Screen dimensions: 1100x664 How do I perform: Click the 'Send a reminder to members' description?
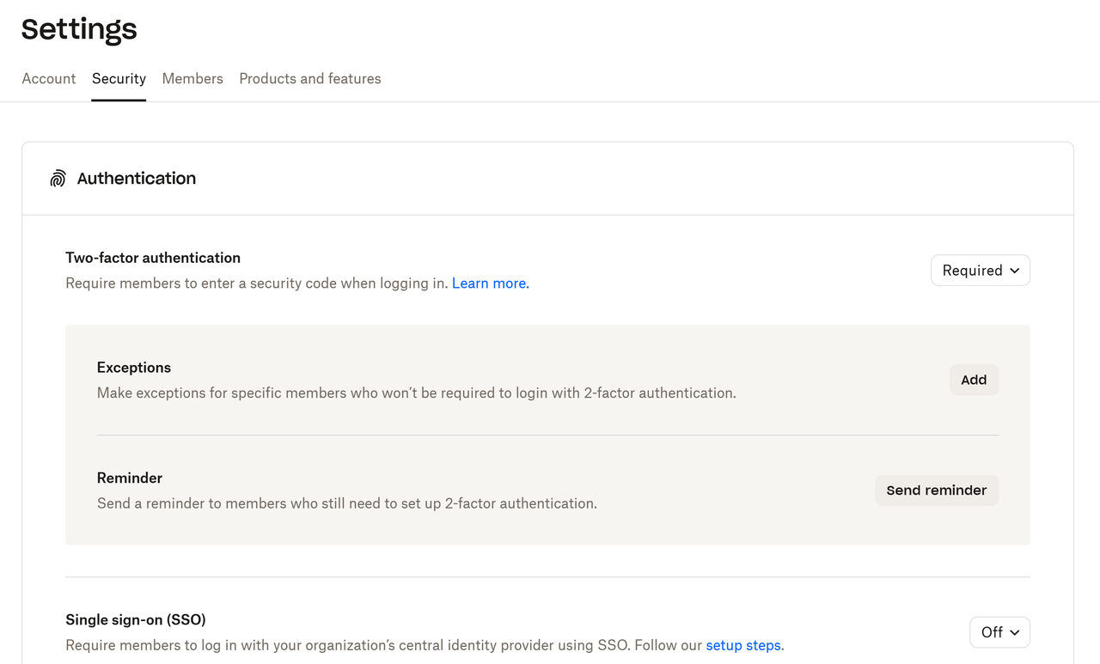tap(347, 503)
